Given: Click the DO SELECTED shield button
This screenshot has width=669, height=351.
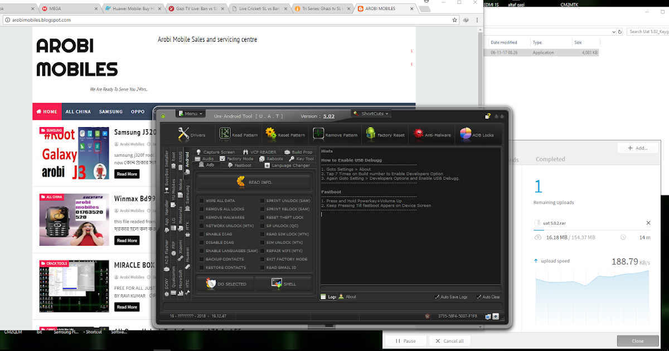Looking at the screenshot, I should pyautogui.click(x=226, y=284).
